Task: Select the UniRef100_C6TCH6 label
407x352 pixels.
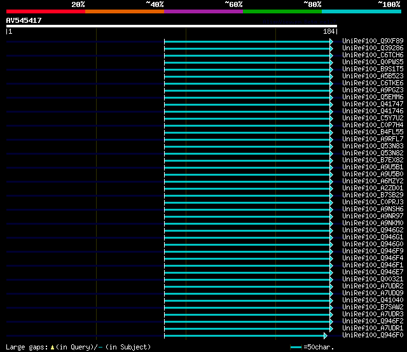Action: pos(373,55)
